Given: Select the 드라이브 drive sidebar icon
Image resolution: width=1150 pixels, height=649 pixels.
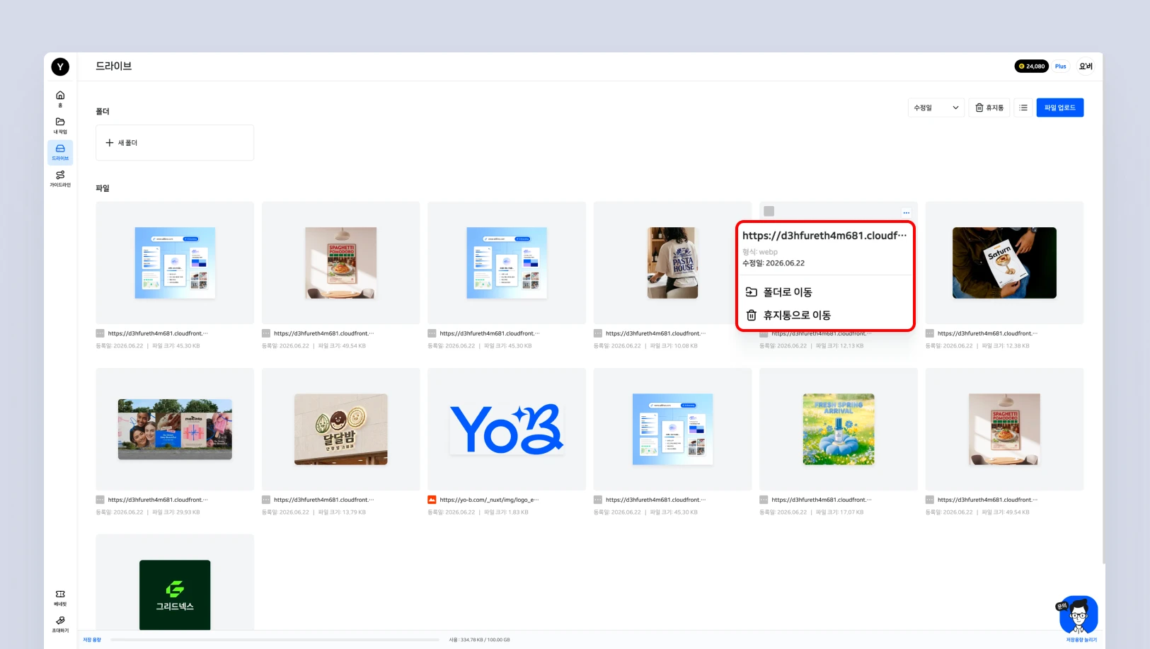Looking at the screenshot, I should (x=60, y=152).
